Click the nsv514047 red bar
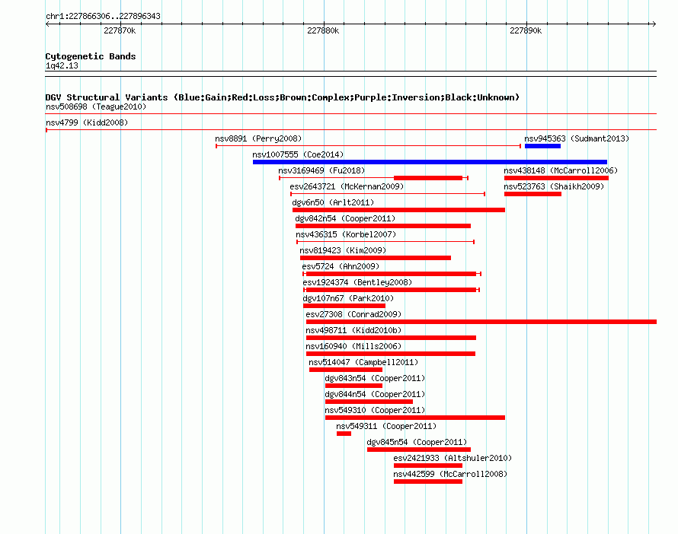The width and height of the screenshot is (678, 534). tap(346, 370)
